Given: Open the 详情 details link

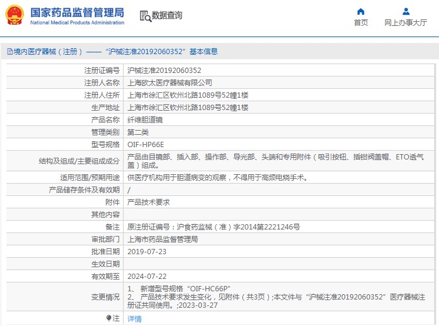Looking at the screenshot, I should (x=134, y=319).
